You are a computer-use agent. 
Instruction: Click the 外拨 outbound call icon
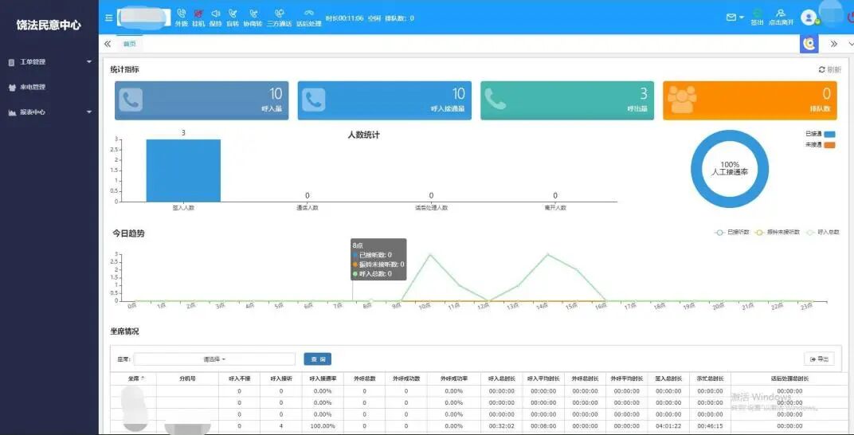tap(181, 14)
